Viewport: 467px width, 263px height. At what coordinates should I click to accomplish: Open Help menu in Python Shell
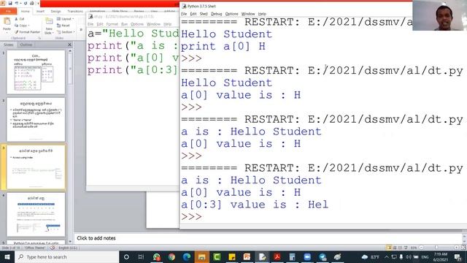tap(262, 14)
